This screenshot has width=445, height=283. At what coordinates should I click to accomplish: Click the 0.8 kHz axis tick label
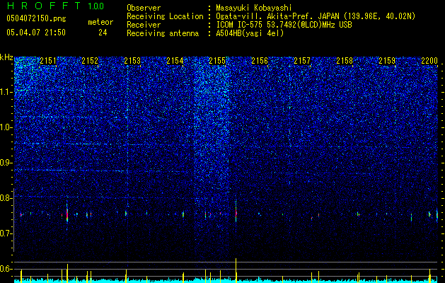6,198
